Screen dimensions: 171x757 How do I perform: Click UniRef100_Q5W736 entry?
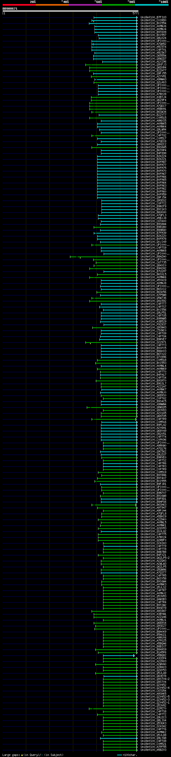[153, 298]
